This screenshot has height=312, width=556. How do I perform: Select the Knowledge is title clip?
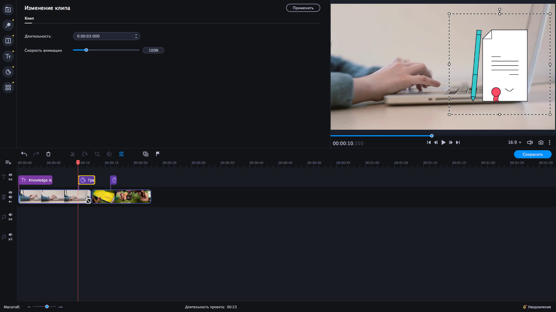coord(35,180)
